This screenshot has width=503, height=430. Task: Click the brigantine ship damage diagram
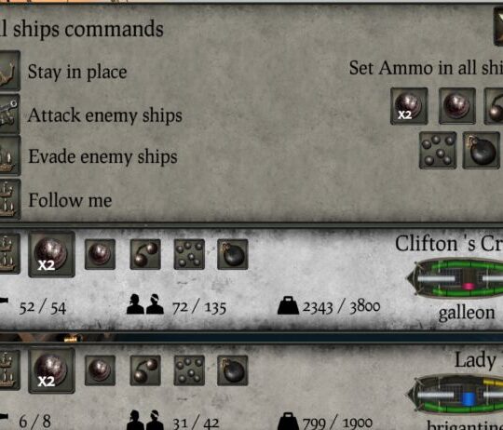[455, 395]
